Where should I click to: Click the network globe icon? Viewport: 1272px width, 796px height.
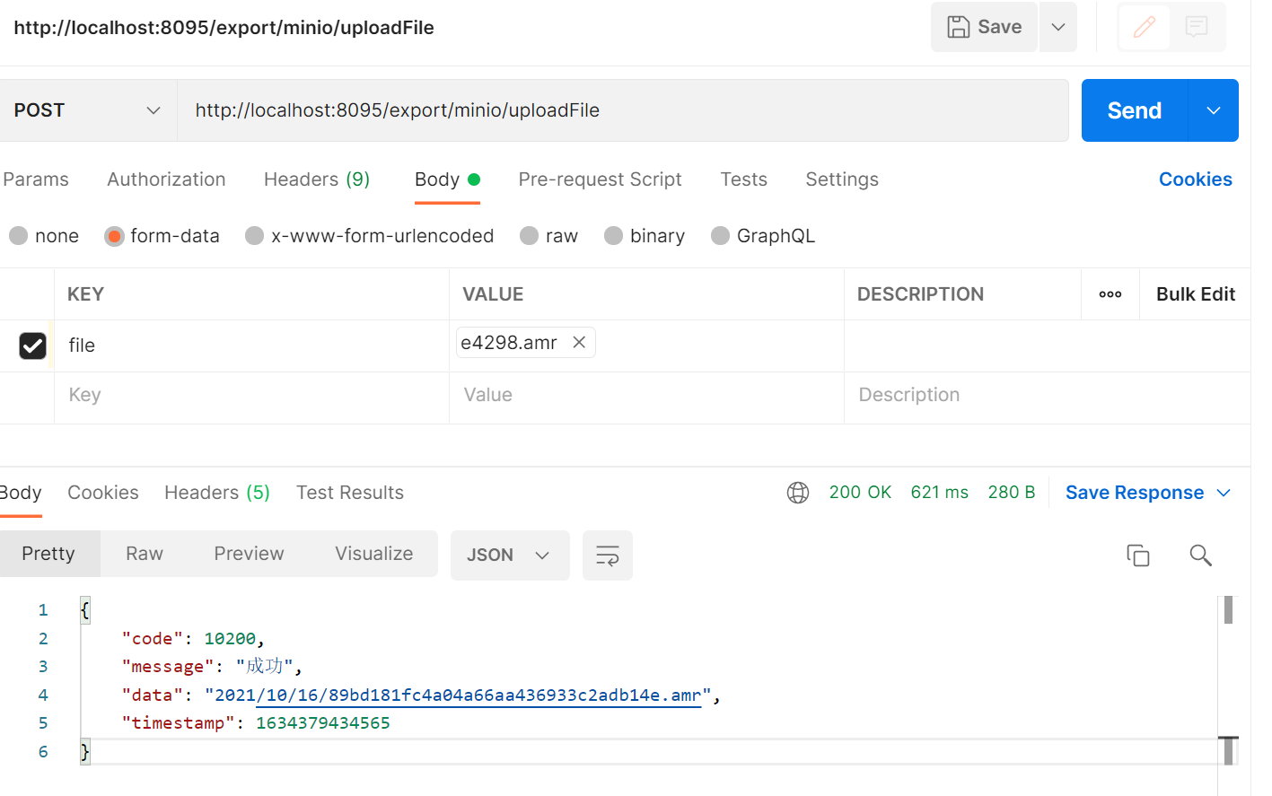[798, 493]
